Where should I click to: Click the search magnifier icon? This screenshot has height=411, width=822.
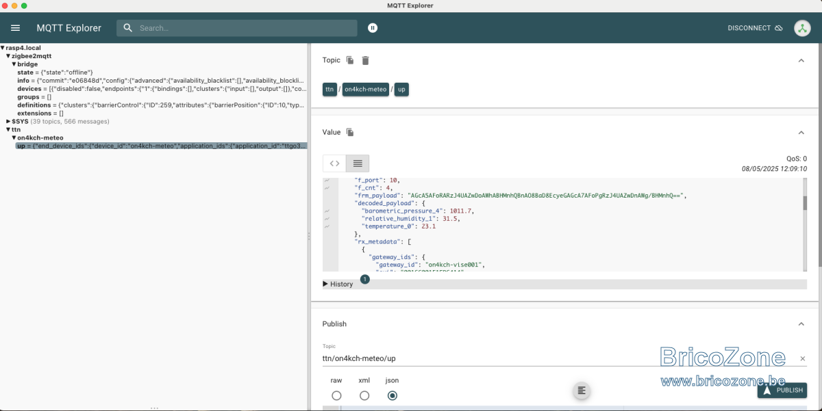(x=128, y=28)
